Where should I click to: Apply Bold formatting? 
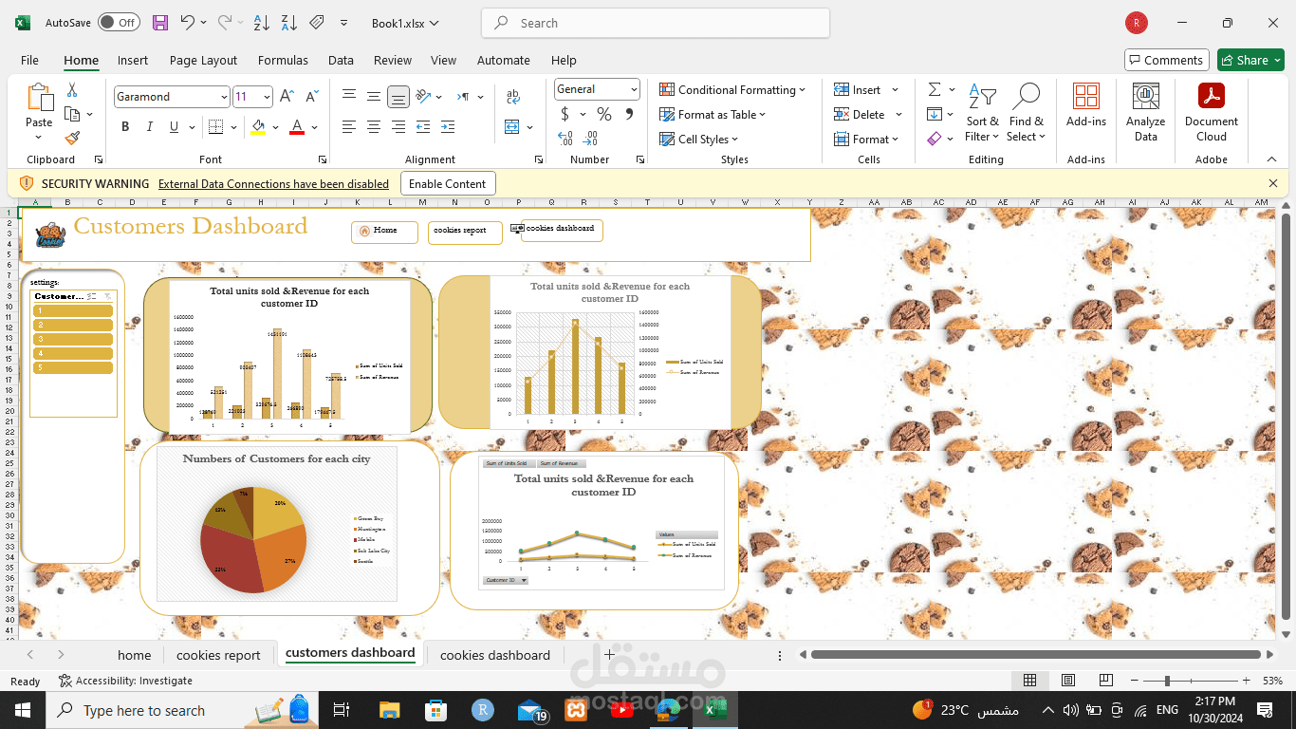(125, 127)
